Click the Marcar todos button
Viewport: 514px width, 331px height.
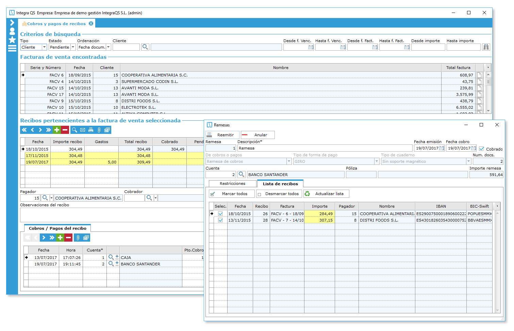tap(233, 193)
